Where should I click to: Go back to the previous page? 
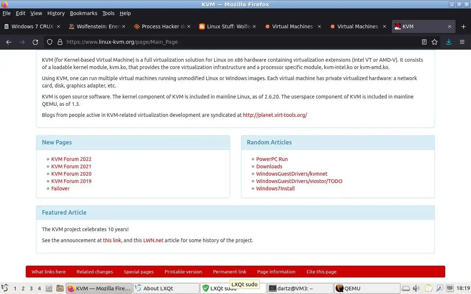9,42
